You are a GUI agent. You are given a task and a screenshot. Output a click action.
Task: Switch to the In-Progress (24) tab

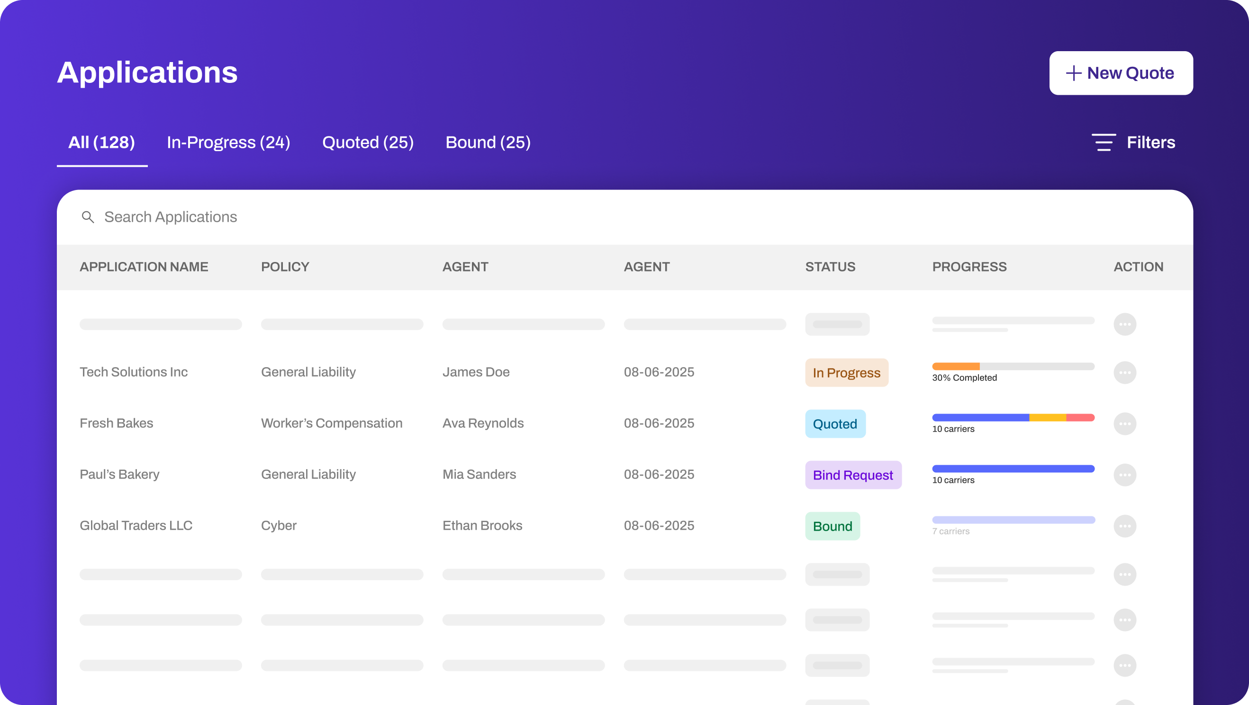click(x=228, y=143)
